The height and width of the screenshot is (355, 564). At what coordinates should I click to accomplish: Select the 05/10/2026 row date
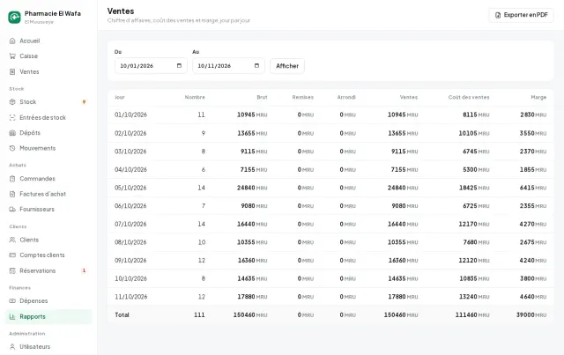click(130, 188)
